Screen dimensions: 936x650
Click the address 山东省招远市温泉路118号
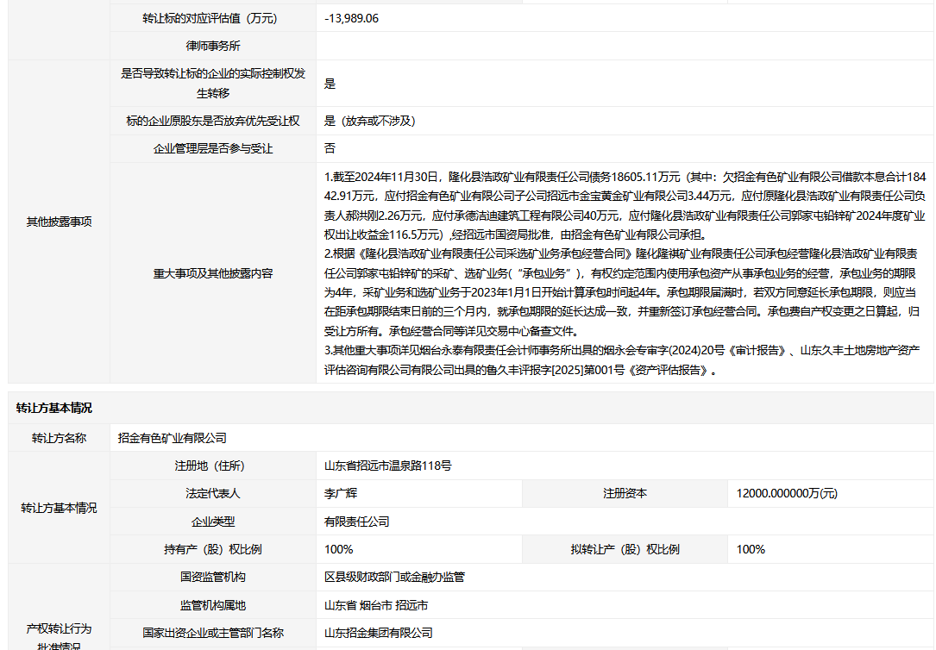click(x=387, y=466)
